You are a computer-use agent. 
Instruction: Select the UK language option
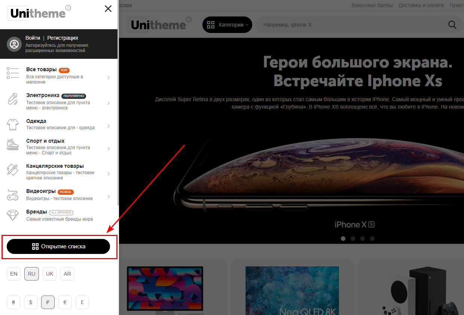(x=49, y=274)
